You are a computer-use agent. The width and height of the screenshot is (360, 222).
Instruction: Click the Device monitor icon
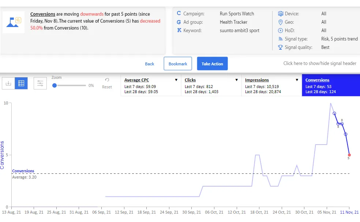[x=280, y=14]
